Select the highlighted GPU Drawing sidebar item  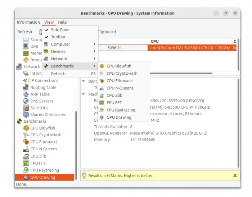coord(45,177)
